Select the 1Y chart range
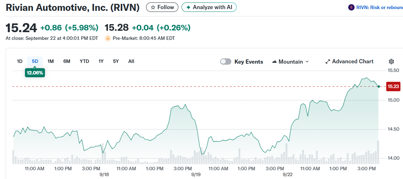The image size is (403, 179). [101, 62]
